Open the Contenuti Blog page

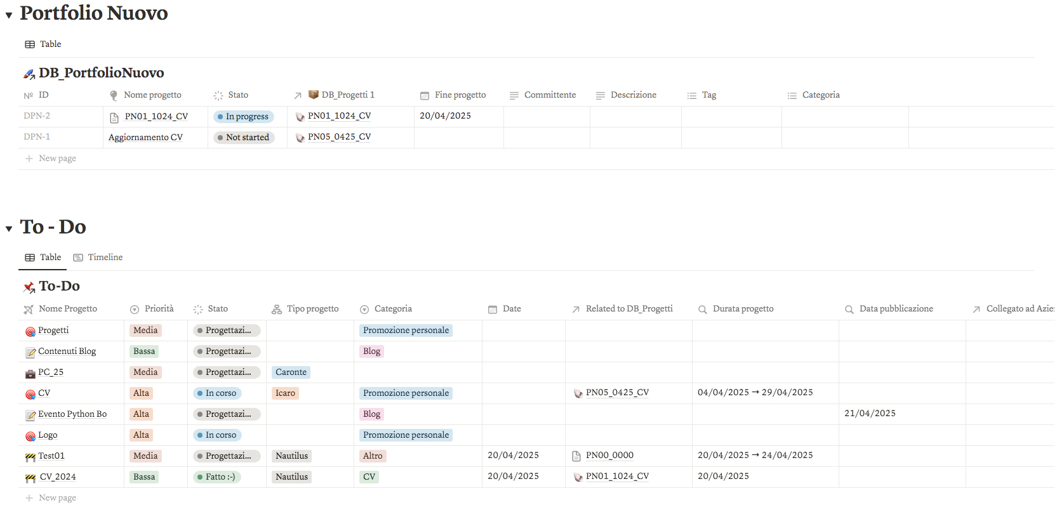(x=67, y=351)
